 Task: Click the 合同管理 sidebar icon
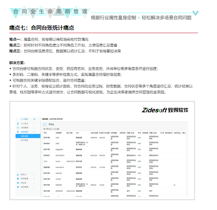point(18,128)
